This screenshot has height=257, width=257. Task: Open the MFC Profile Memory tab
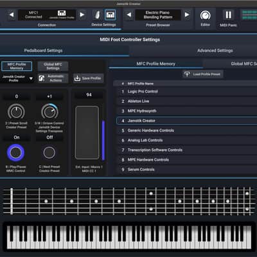pyautogui.click(x=155, y=64)
